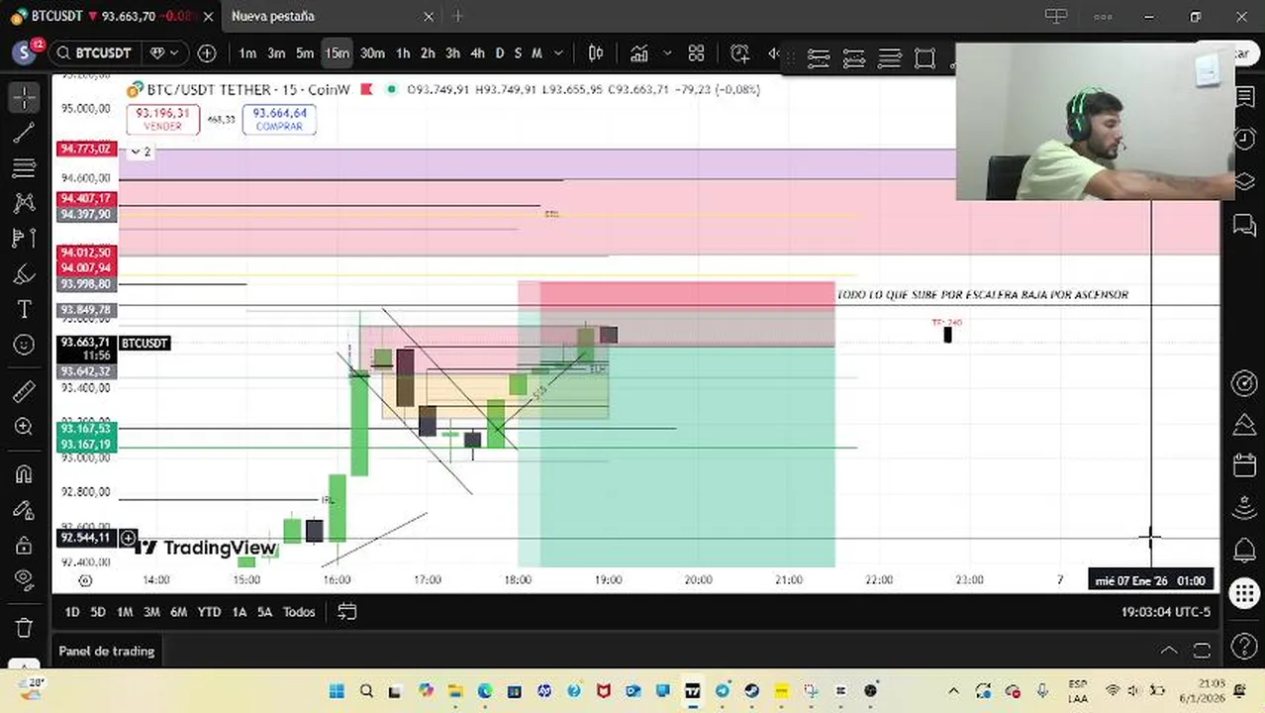This screenshot has height=713, width=1265.
Task: Expand the diamond dropdown next to symbol search
Action: (164, 53)
